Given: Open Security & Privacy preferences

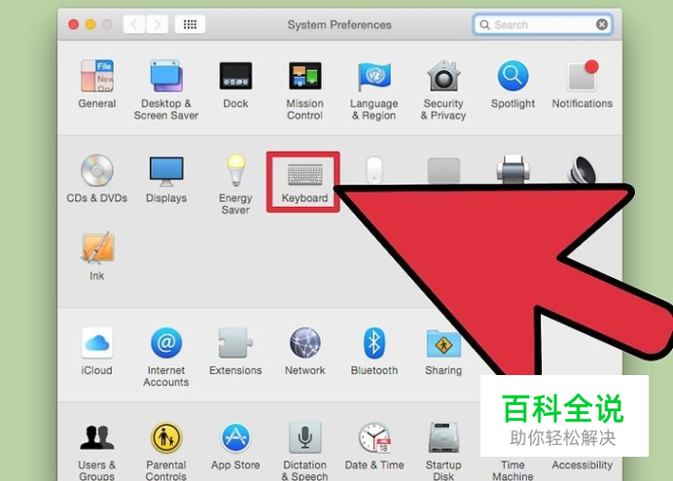Looking at the screenshot, I should (x=443, y=90).
